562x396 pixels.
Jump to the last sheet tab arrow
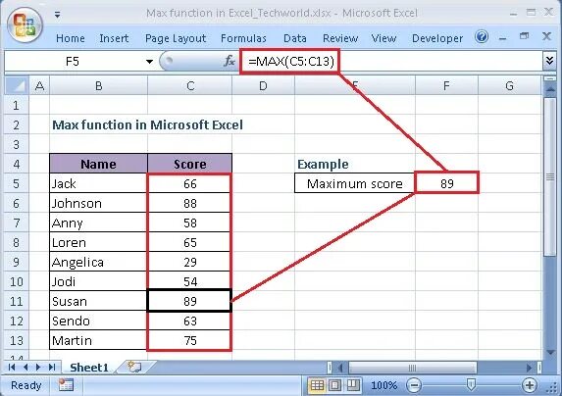pyautogui.click(x=52, y=367)
